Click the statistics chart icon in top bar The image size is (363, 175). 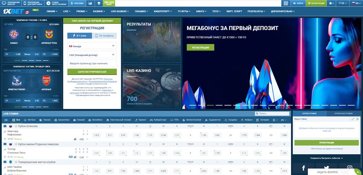point(90,3)
